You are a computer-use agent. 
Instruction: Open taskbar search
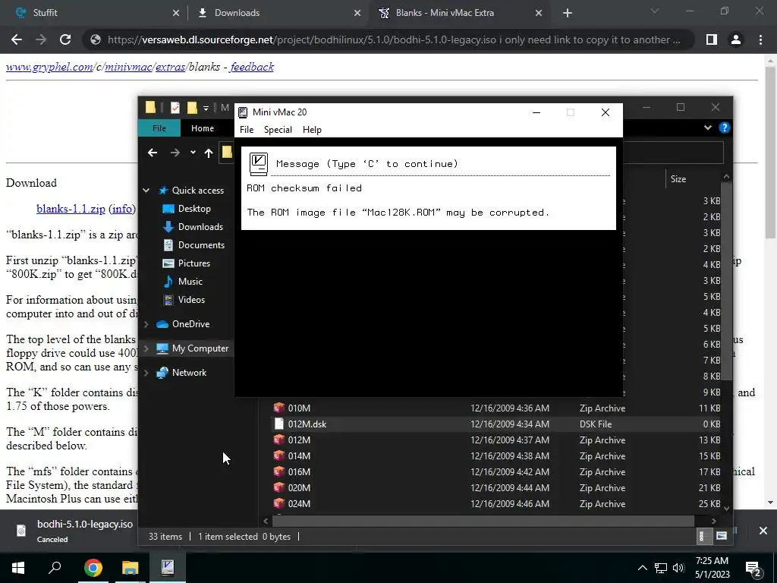55,568
